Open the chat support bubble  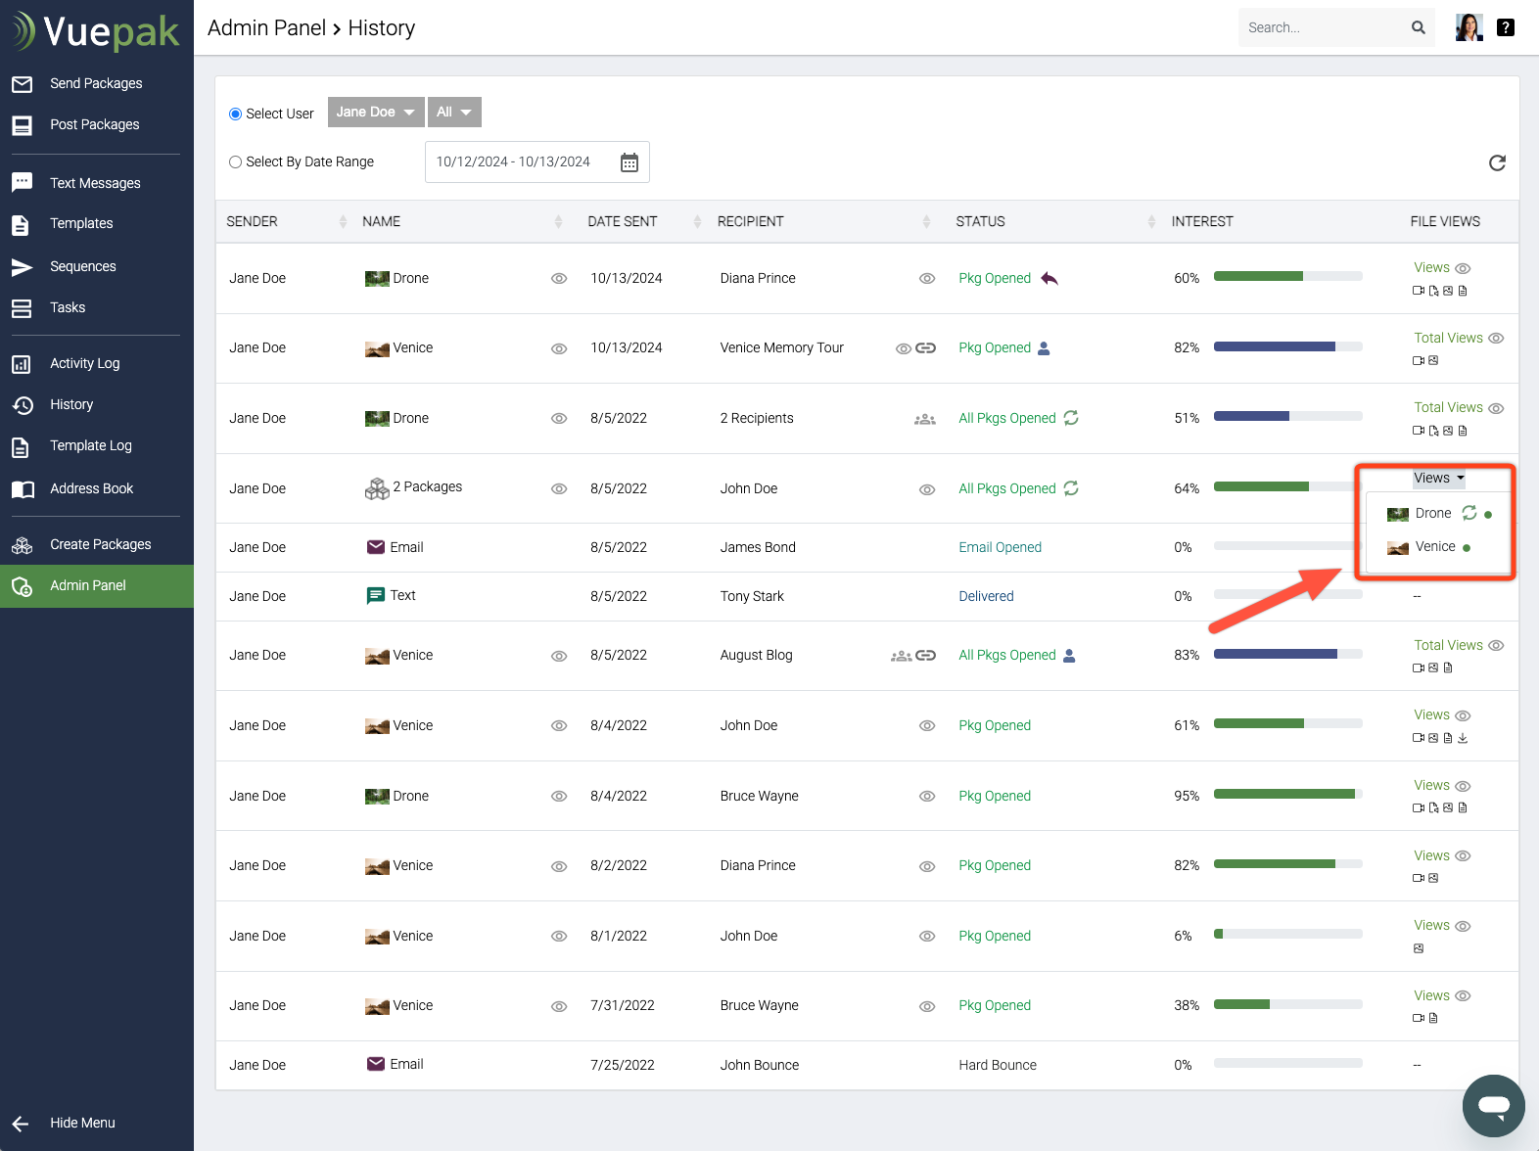[x=1493, y=1106]
